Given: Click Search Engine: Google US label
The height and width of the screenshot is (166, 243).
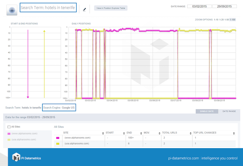Looking at the screenshot, I should point(59,108).
